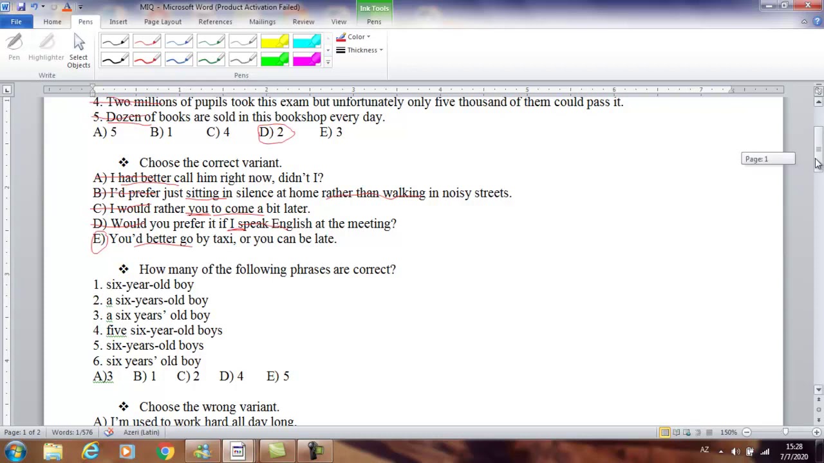Screen dimensions: 824x463
Task: Switch to Web Layout view
Action: [687, 432]
